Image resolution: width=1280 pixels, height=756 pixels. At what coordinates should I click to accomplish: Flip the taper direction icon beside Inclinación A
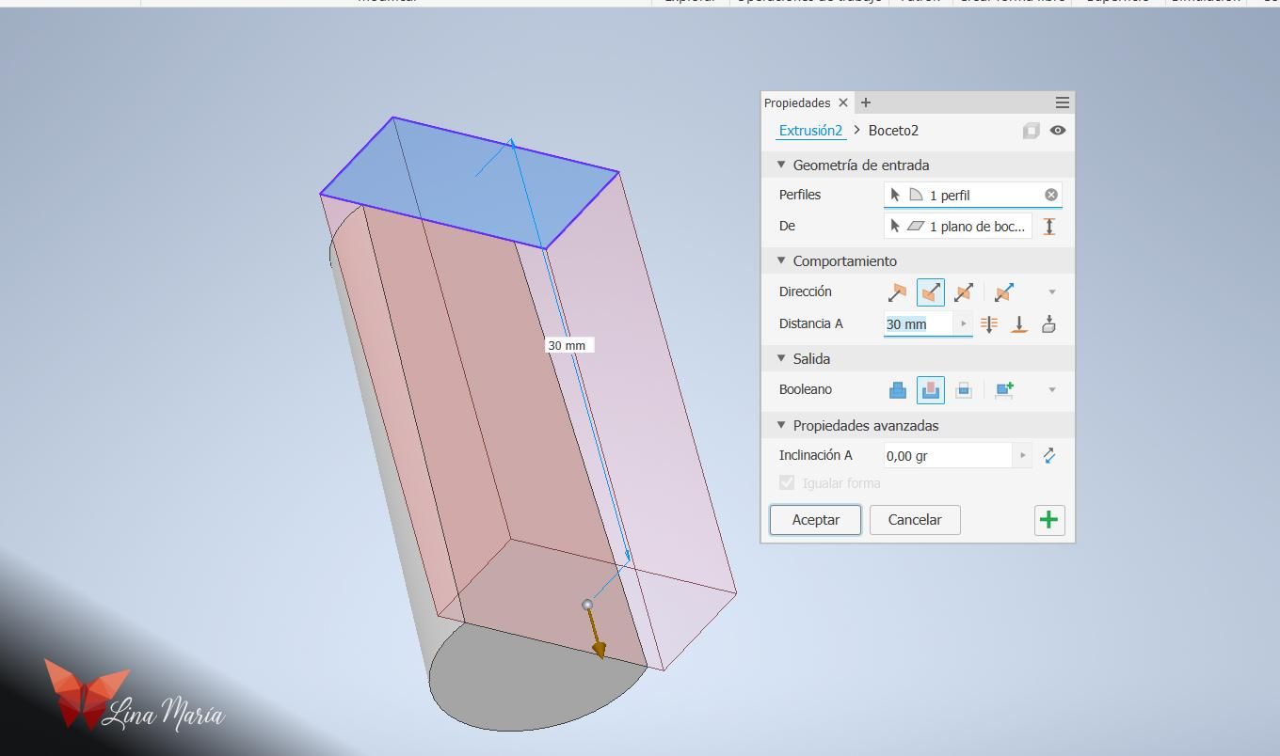pyautogui.click(x=1049, y=456)
